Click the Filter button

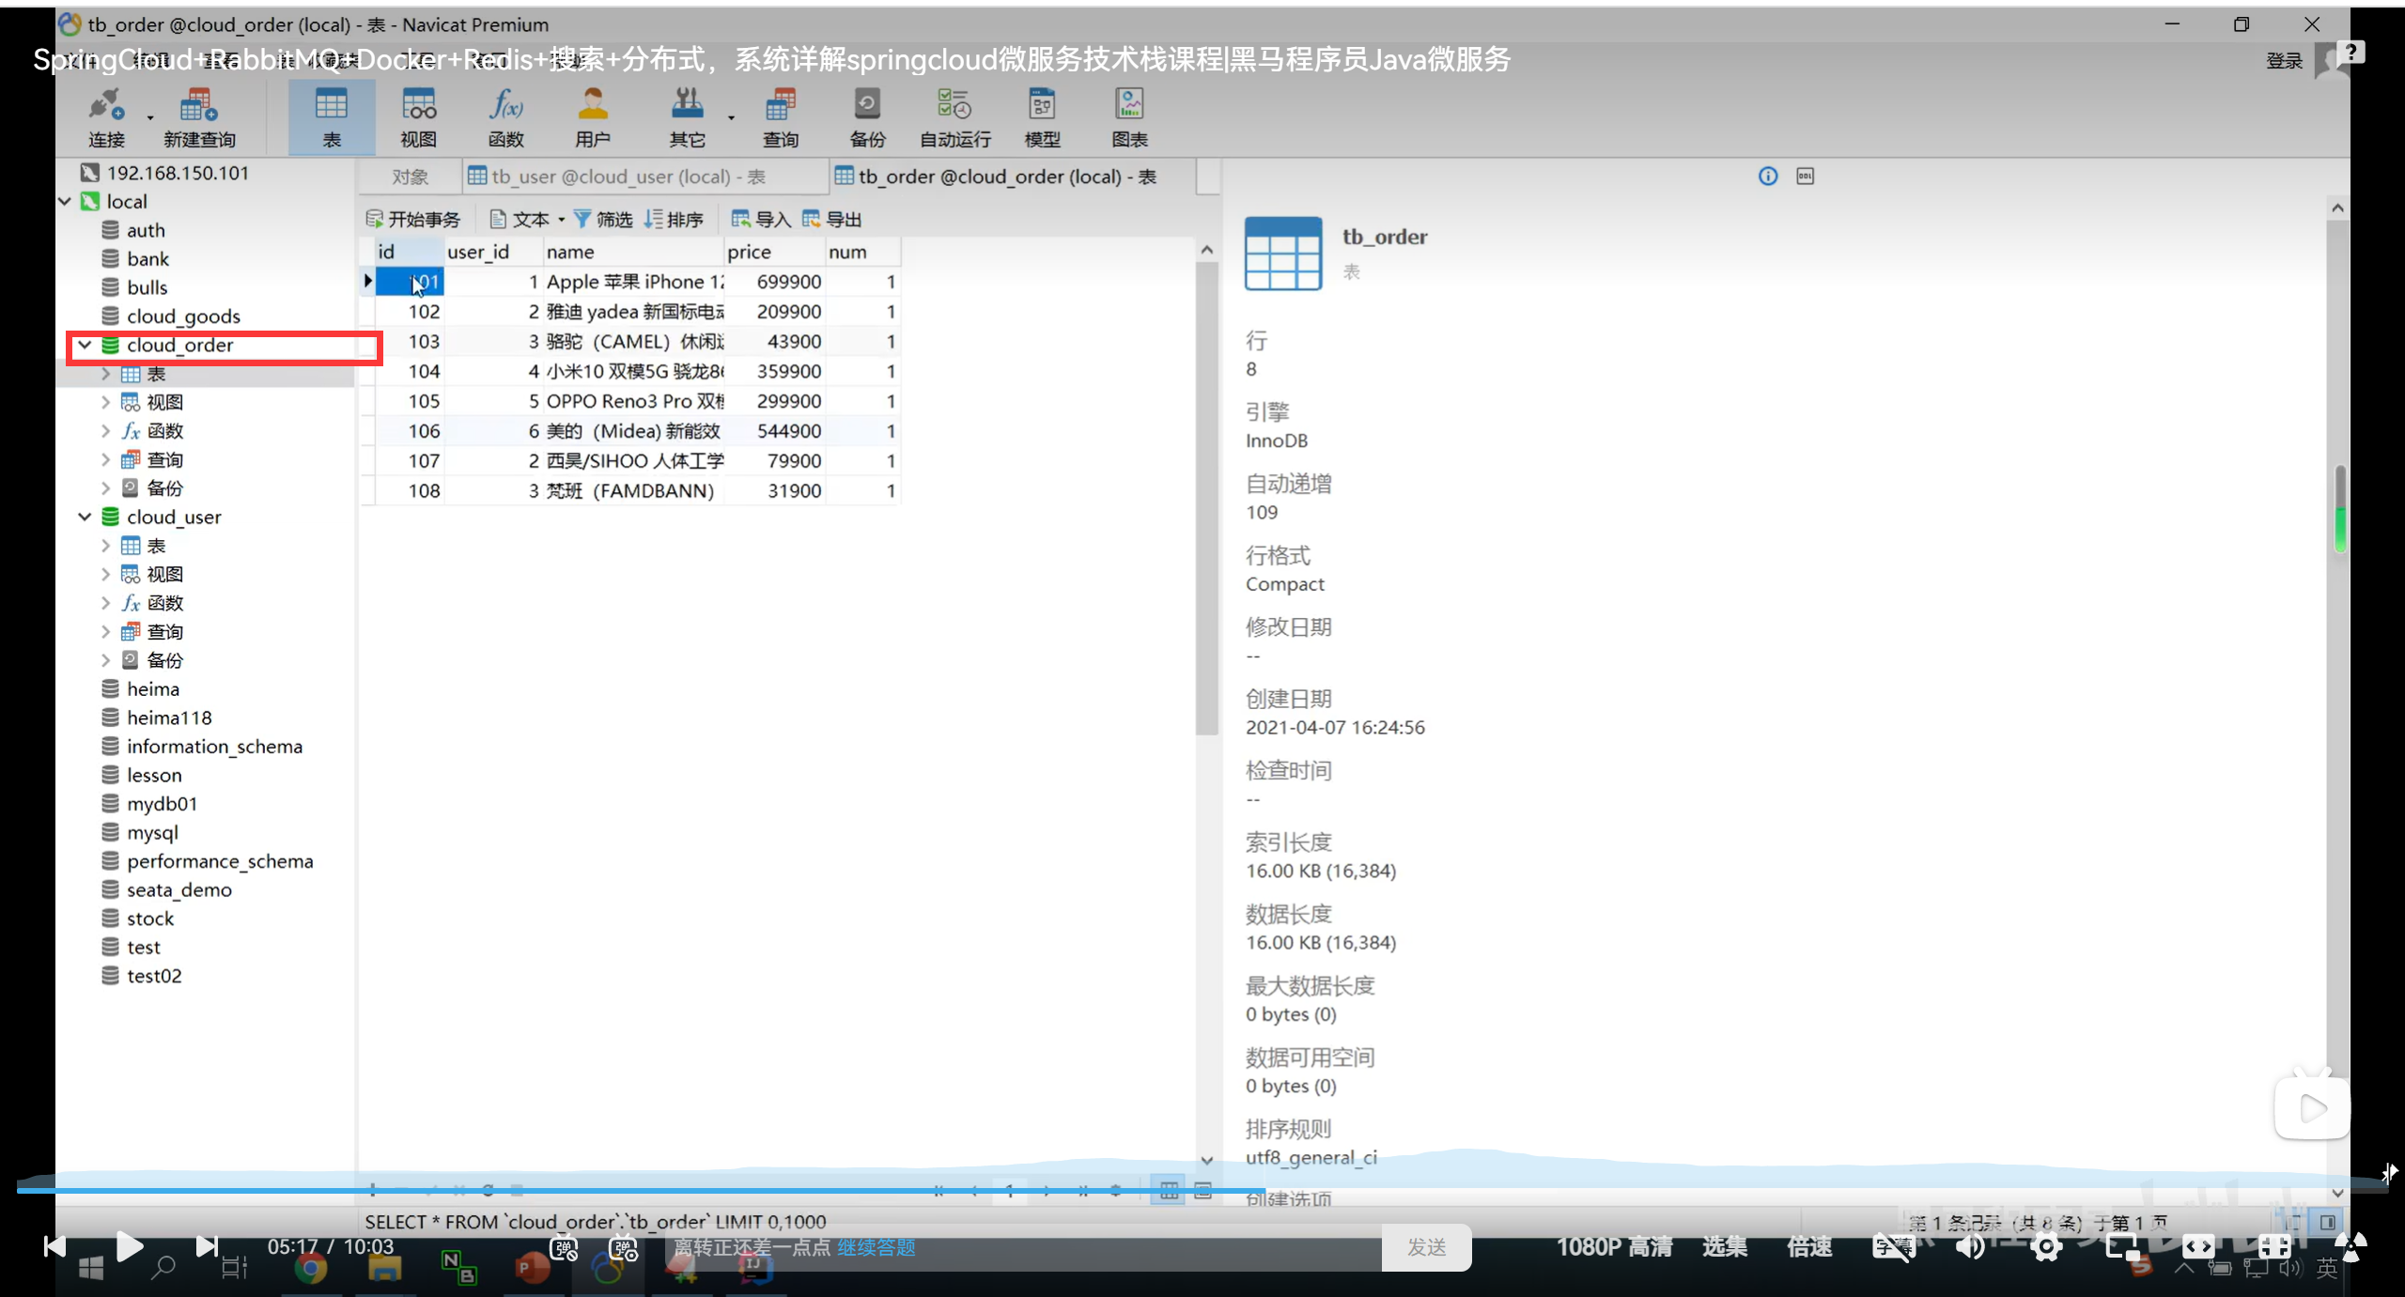(603, 219)
